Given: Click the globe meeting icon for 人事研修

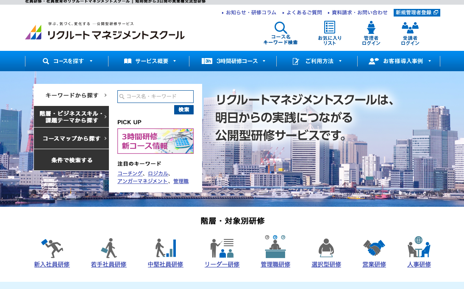Looking at the screenshot, I should coord(419,247).
